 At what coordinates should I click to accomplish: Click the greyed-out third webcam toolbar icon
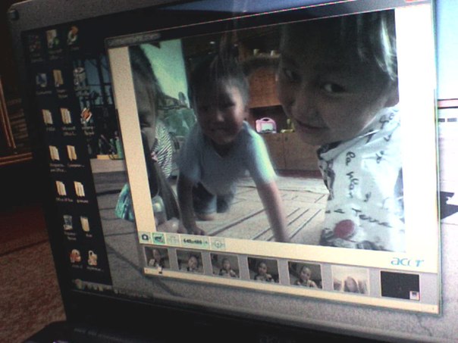click(x=172, y=240)
